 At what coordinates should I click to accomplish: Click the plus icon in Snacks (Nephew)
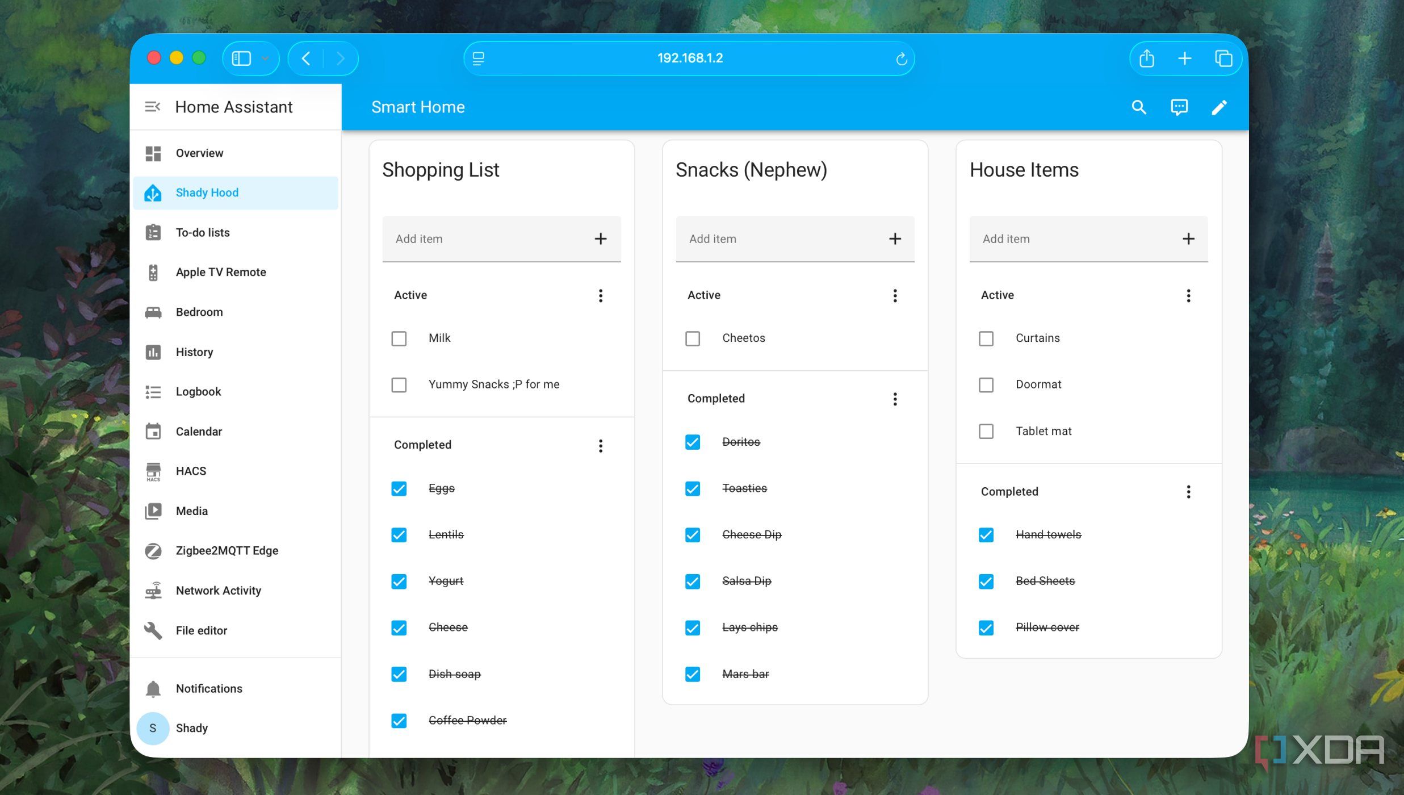(x=894, y=239)
